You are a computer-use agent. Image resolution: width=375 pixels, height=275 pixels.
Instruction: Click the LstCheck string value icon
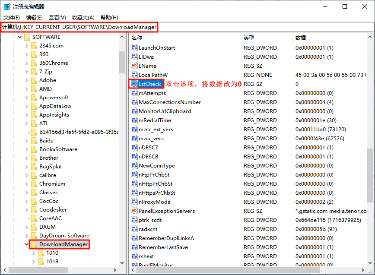point(135,84)
